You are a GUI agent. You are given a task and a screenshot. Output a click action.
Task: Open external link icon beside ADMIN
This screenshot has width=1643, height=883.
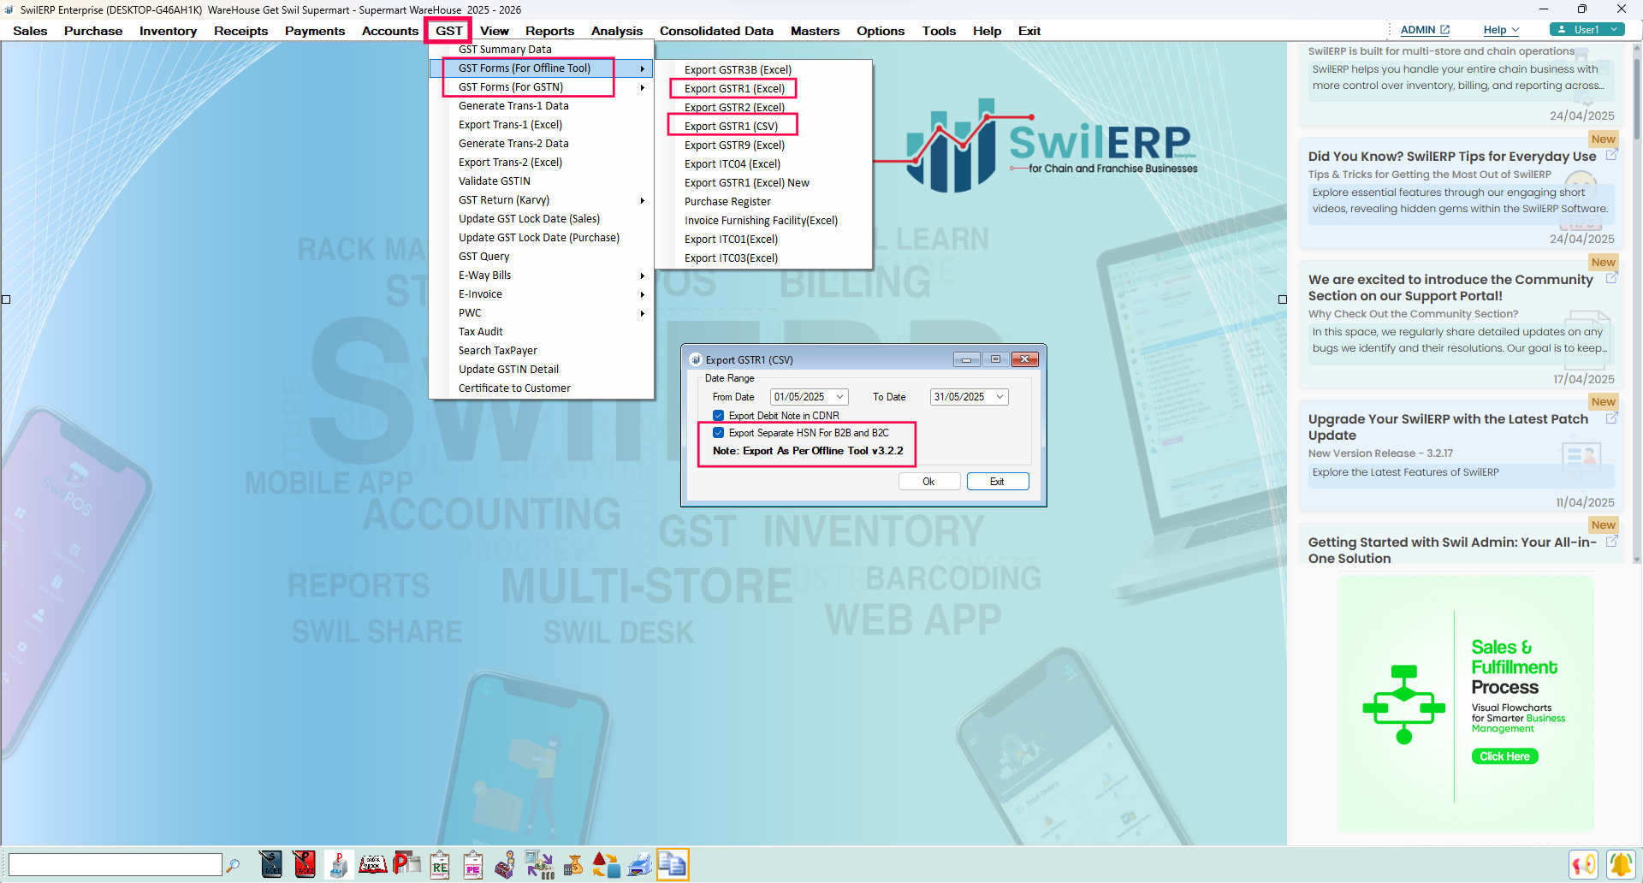click(x=1445, y=30)
